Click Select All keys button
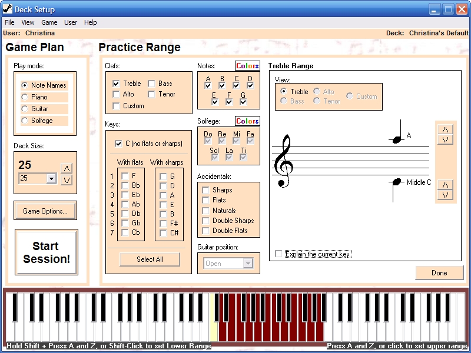The width and height of the screenshot is (471, 353). tap(150, 259)
